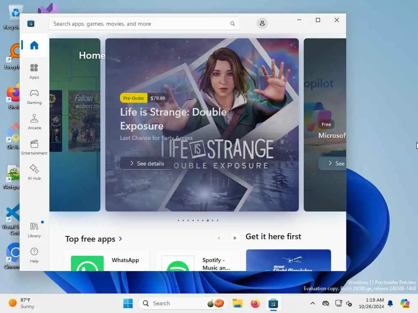
Task: See details for Life is Strange
Action: pos(147,163)
